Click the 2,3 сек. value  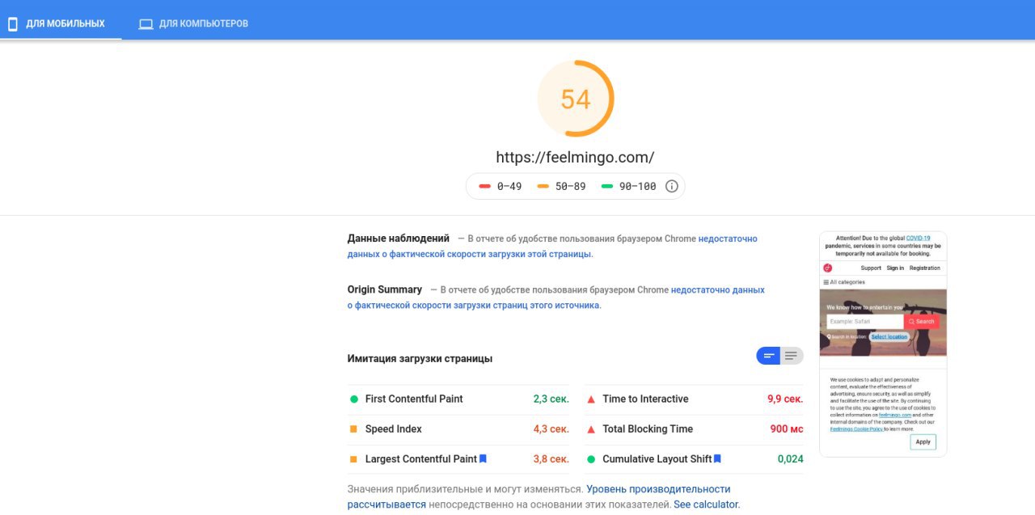point(551,399)
